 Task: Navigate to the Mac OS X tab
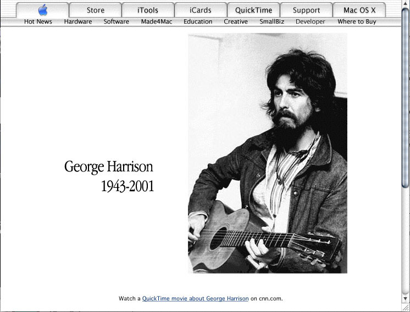[359, 10]
